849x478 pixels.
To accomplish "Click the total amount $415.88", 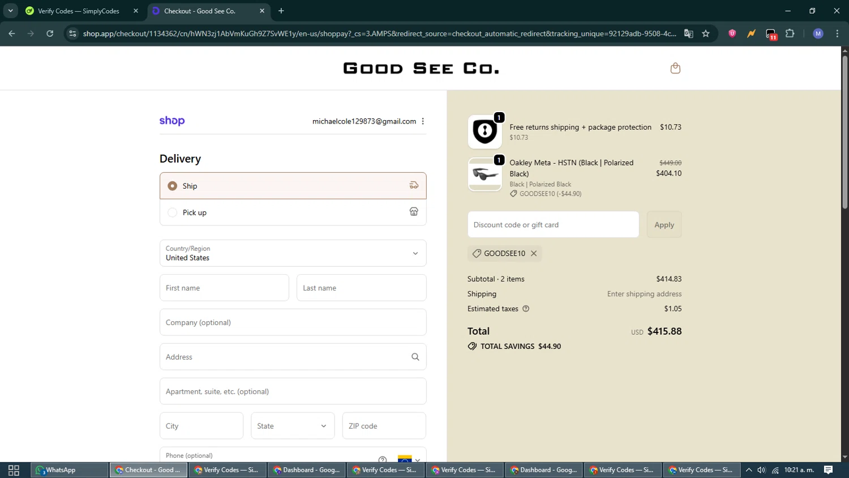I will (664, 331).
